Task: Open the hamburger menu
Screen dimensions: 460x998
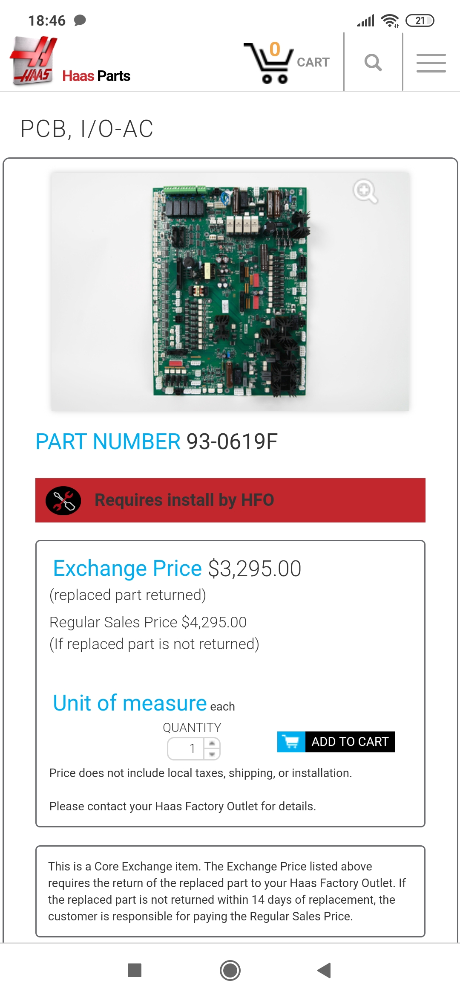Action: coord(431,63)
